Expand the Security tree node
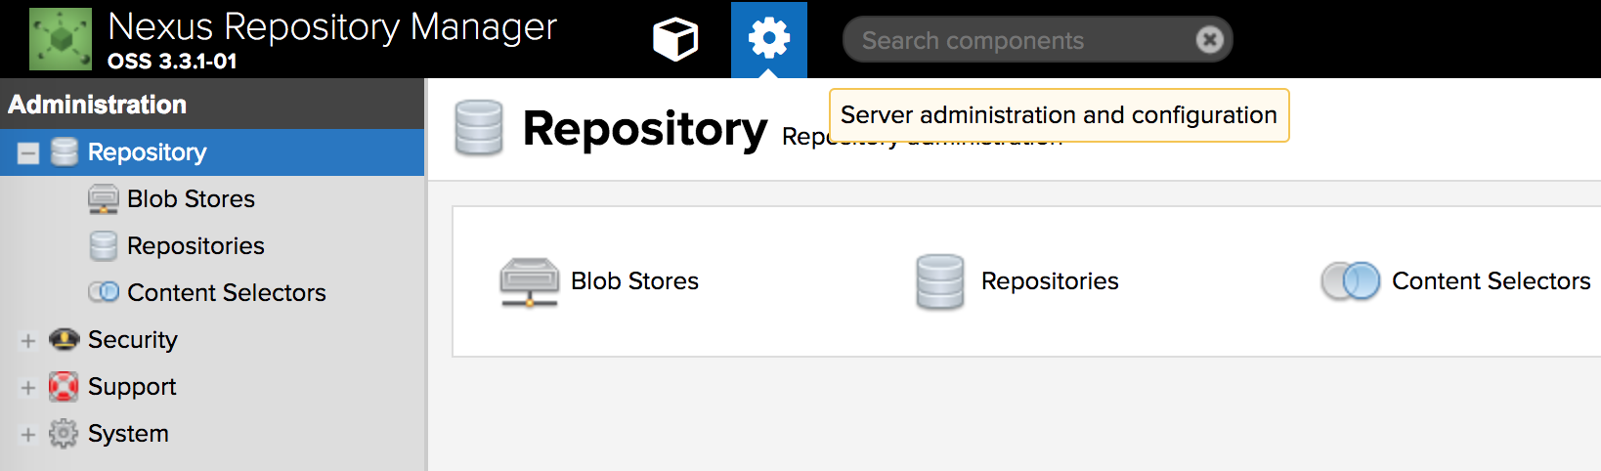 click(x=28, y=340)
